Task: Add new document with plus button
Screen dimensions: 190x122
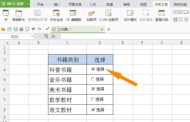Action: click(109, 29)
